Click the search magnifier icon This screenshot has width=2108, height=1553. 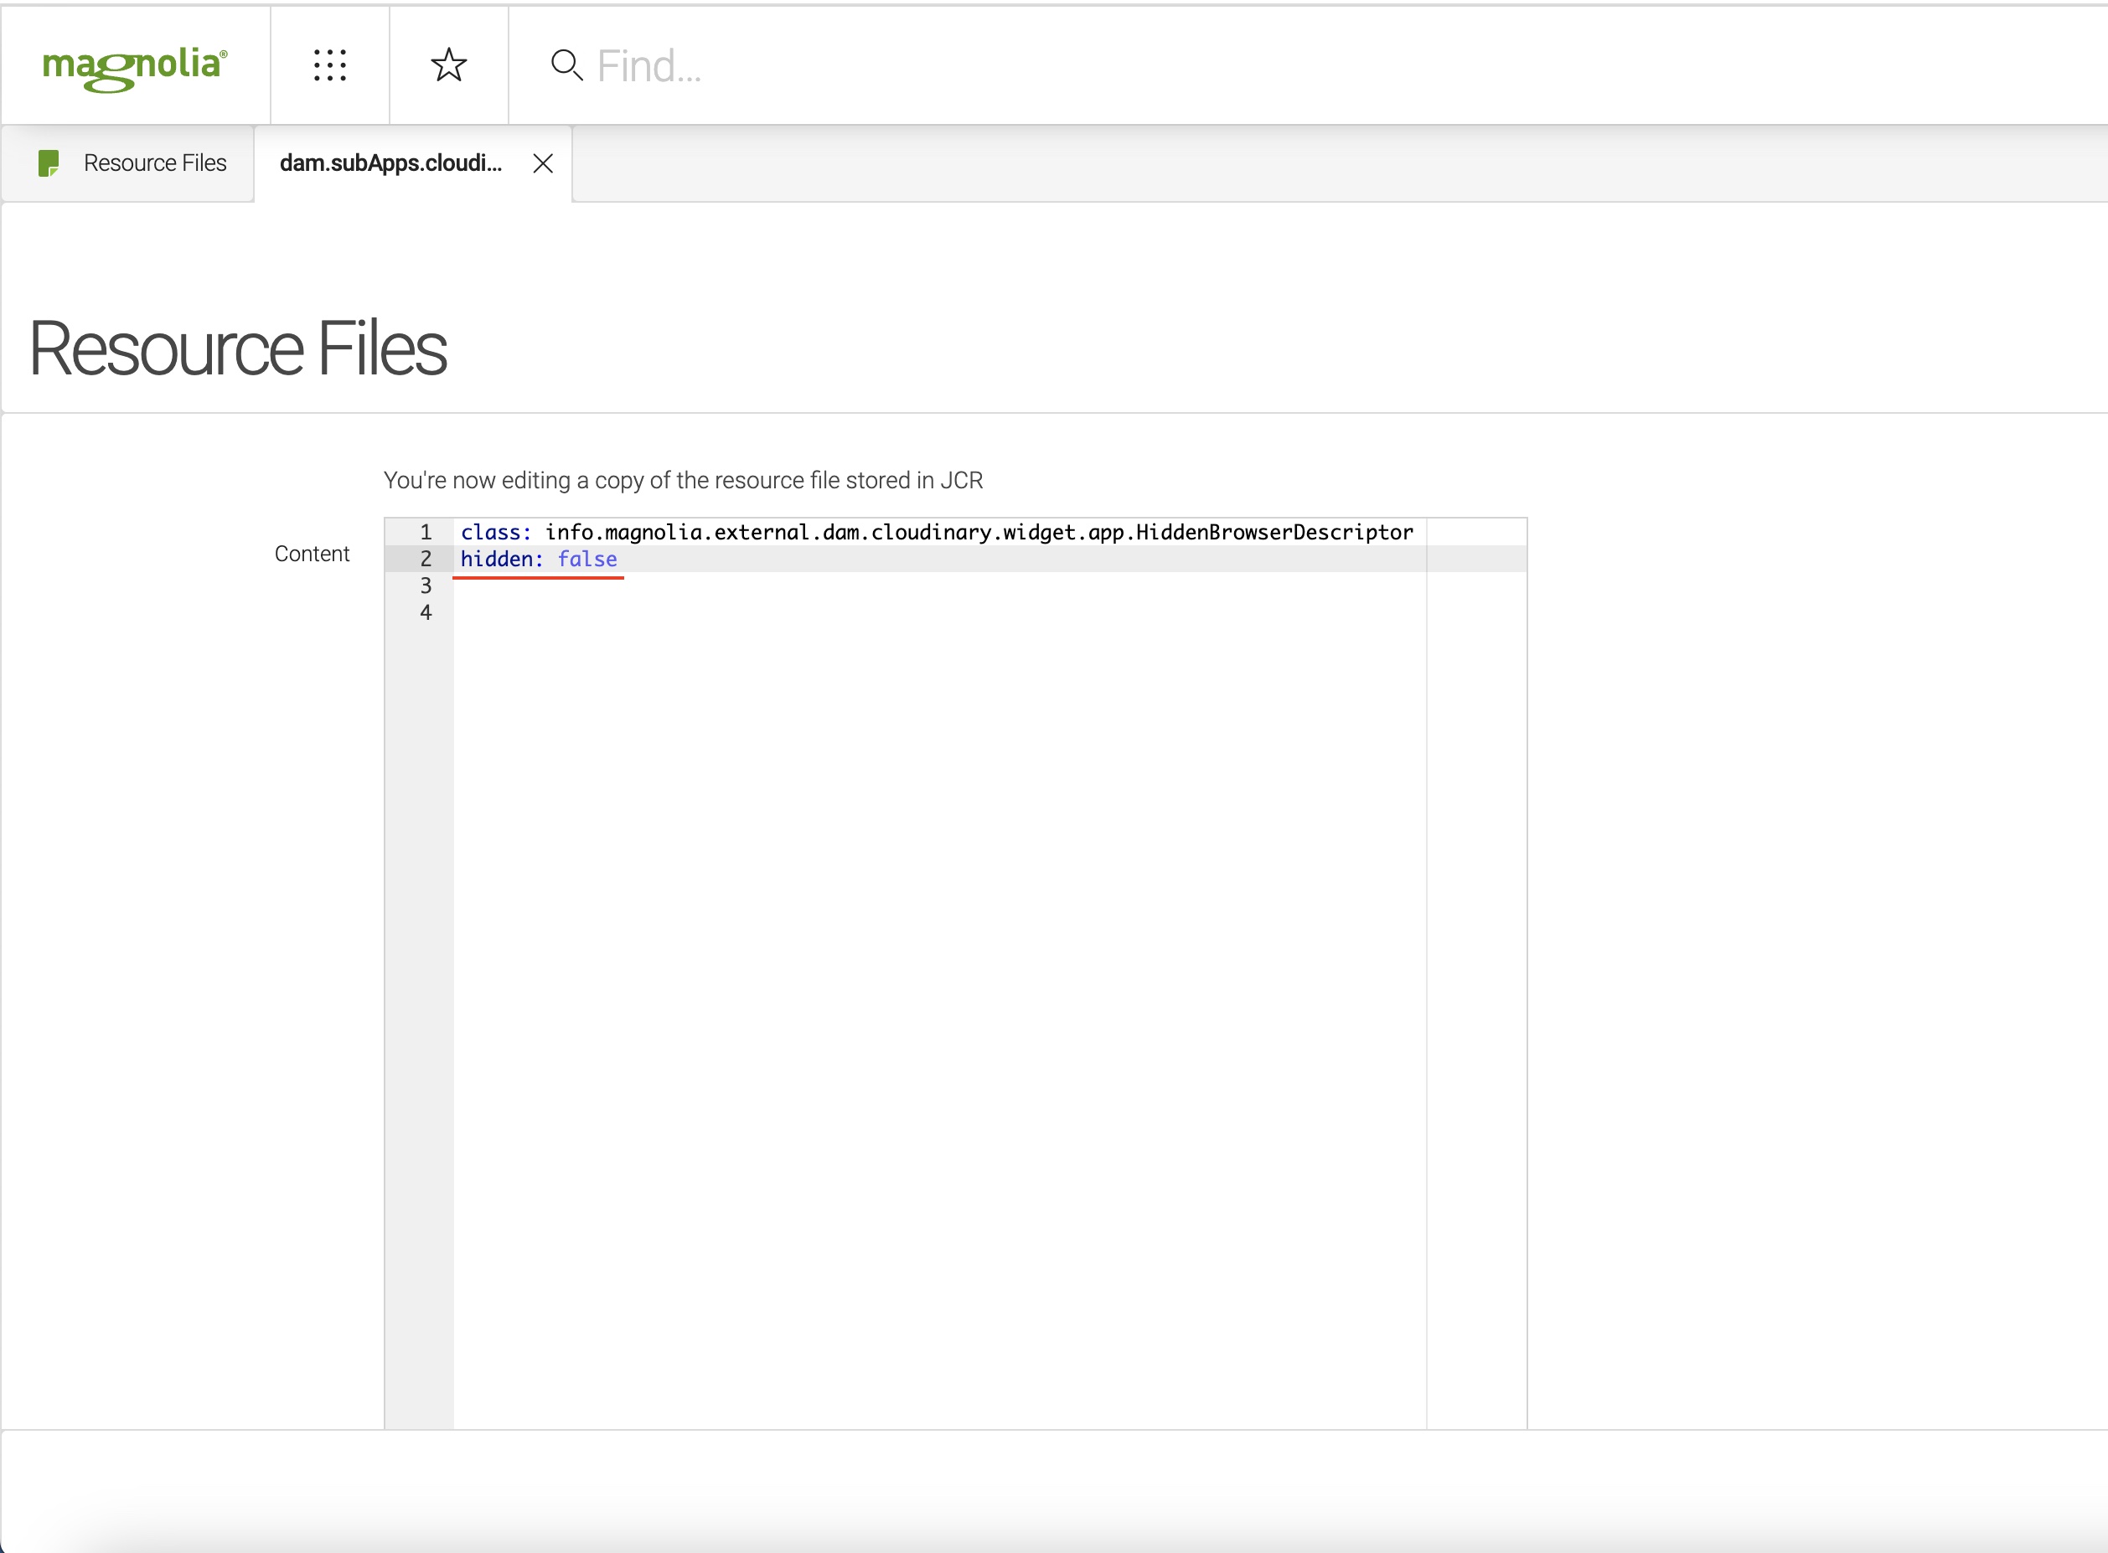tap(566, 64)
